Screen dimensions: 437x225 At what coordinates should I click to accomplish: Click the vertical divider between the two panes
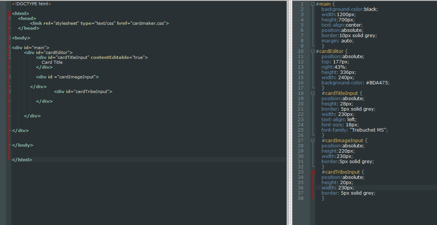289,112
